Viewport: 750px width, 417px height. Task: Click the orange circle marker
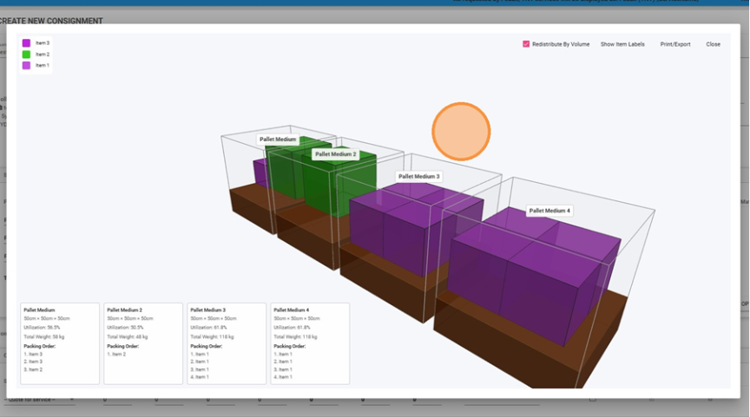point(461,132)
